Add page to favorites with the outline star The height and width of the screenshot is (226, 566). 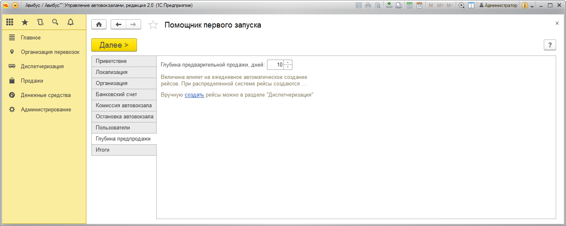pos(153,25)
